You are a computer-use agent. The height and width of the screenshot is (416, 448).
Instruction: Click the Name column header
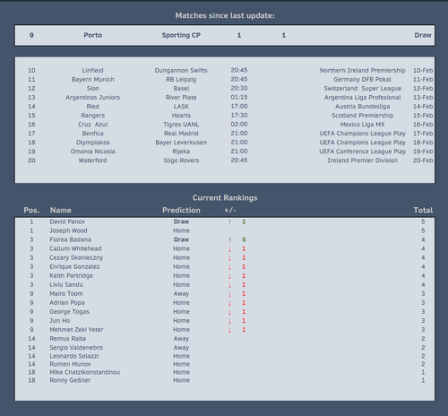pyautogui.click(x=61, y=210)
